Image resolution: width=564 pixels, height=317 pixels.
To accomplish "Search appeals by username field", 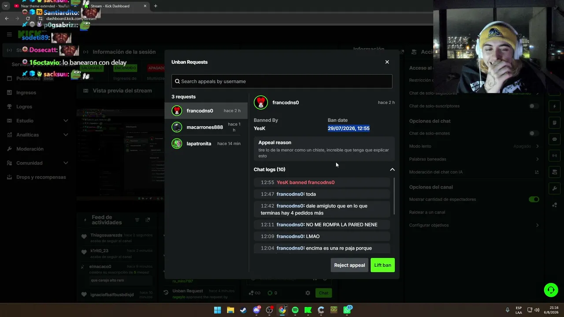I will pyautogui.click(x=282, y=81).
